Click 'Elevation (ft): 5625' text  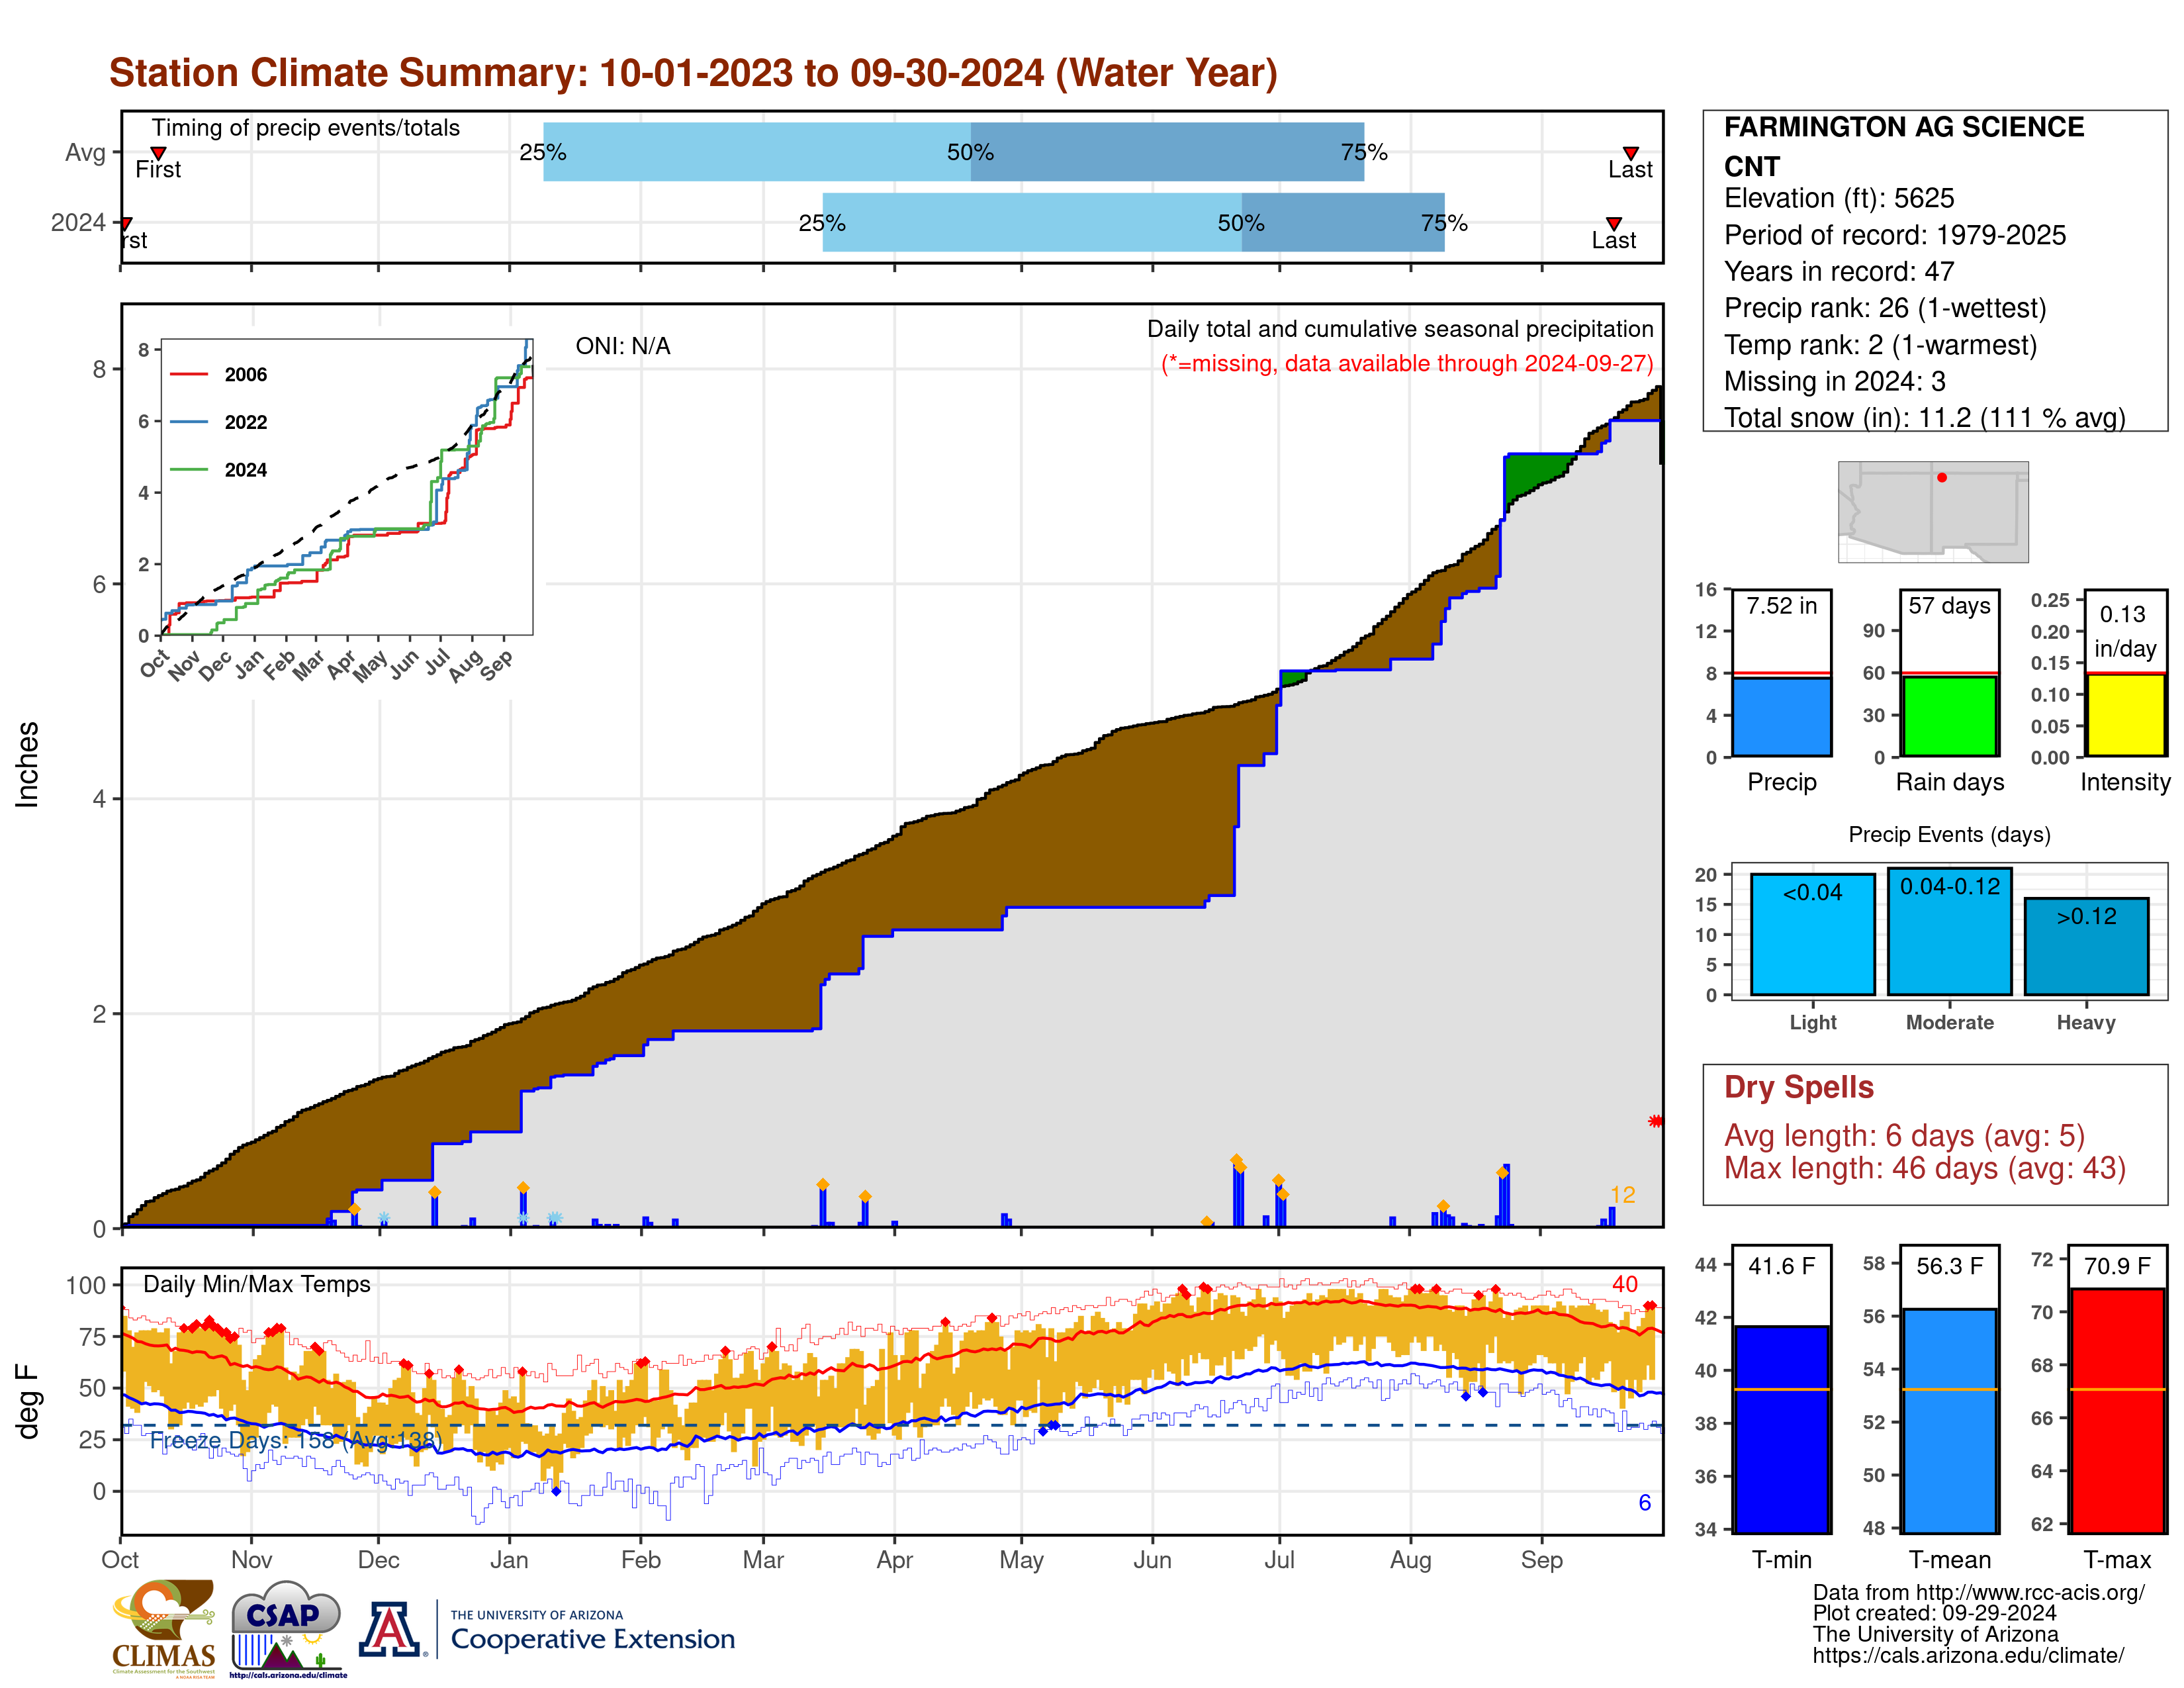tap(1838, 198)
